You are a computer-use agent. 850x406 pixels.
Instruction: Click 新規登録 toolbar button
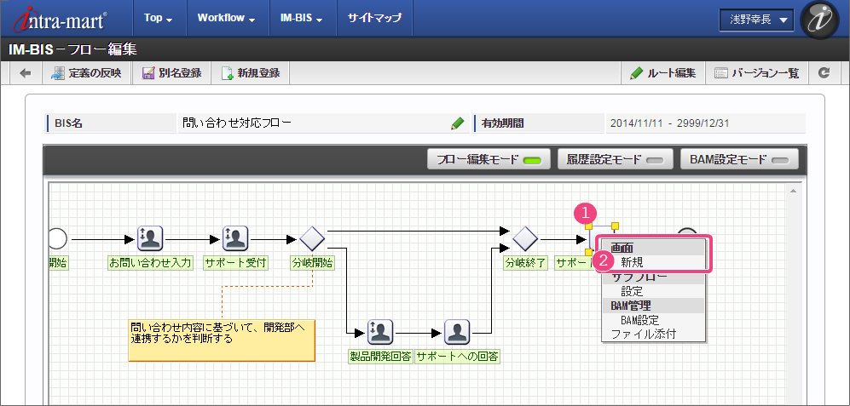(x=250, y=73)
